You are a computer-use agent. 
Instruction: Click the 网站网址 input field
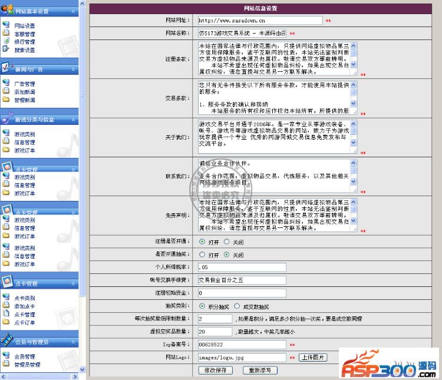[x=260, y=20]
